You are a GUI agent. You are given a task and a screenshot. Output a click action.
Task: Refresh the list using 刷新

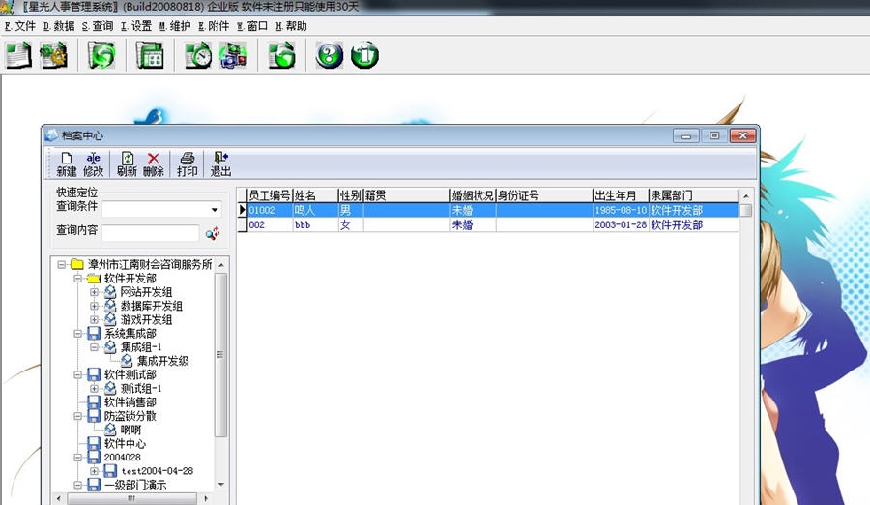click(127, 164)
